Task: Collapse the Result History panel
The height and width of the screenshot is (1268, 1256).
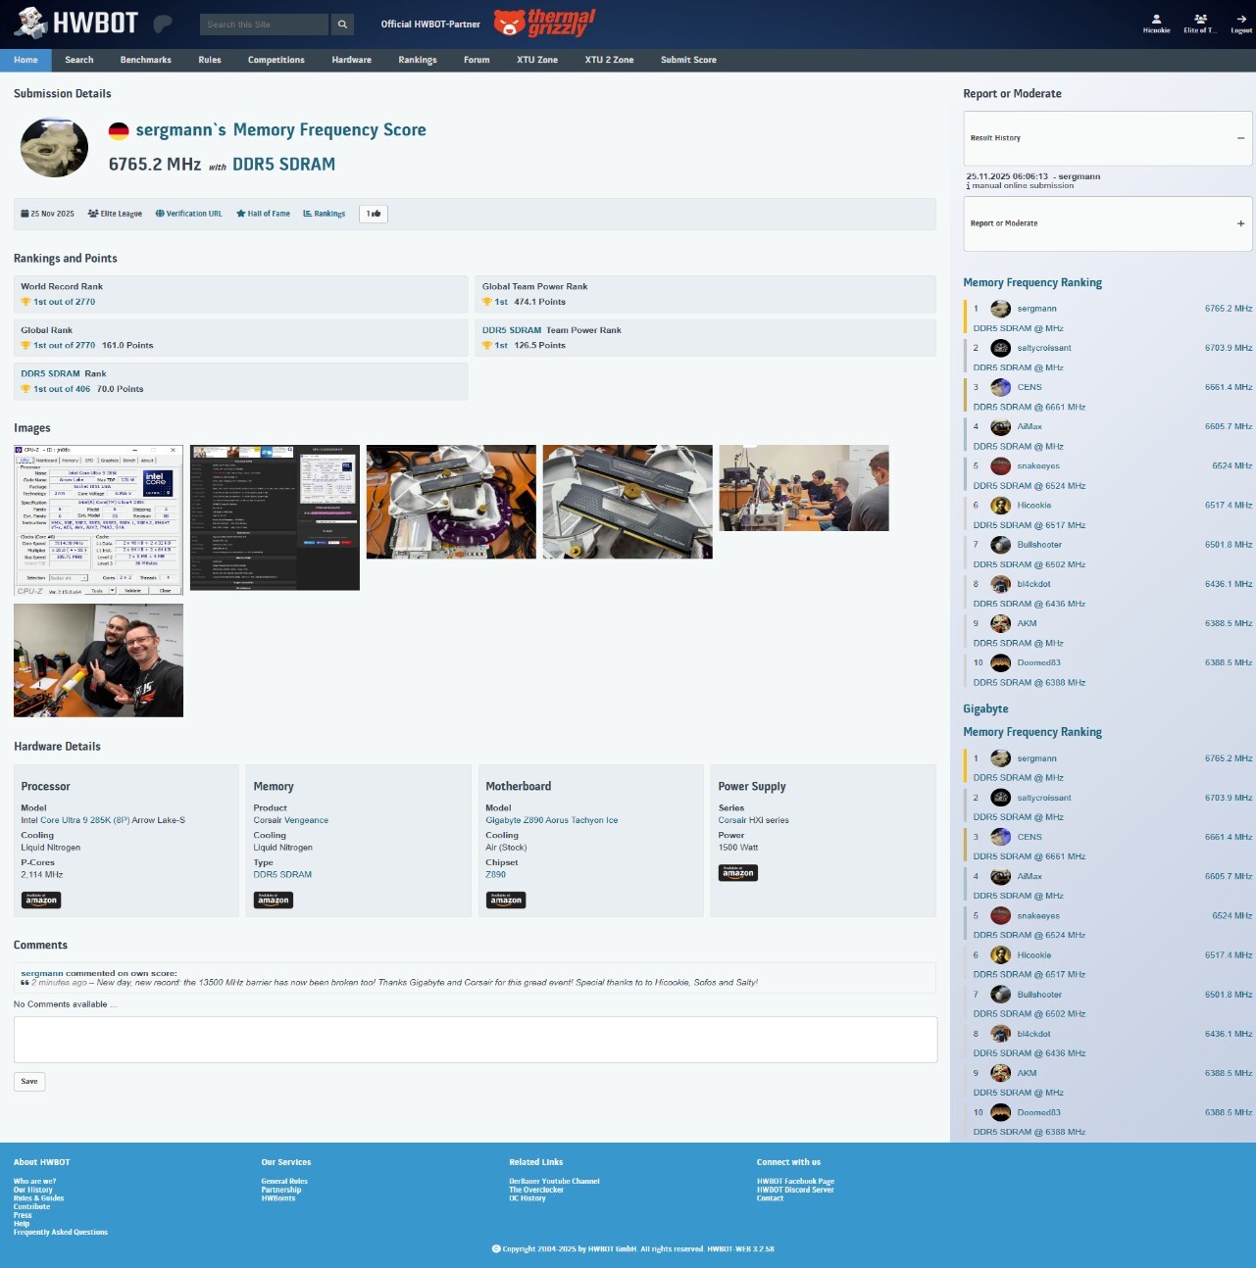Action: point(1240,138)
